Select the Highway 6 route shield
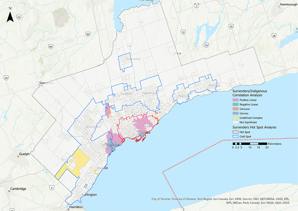The height and width of the screenshot is (211, 298). click(52, 188)
